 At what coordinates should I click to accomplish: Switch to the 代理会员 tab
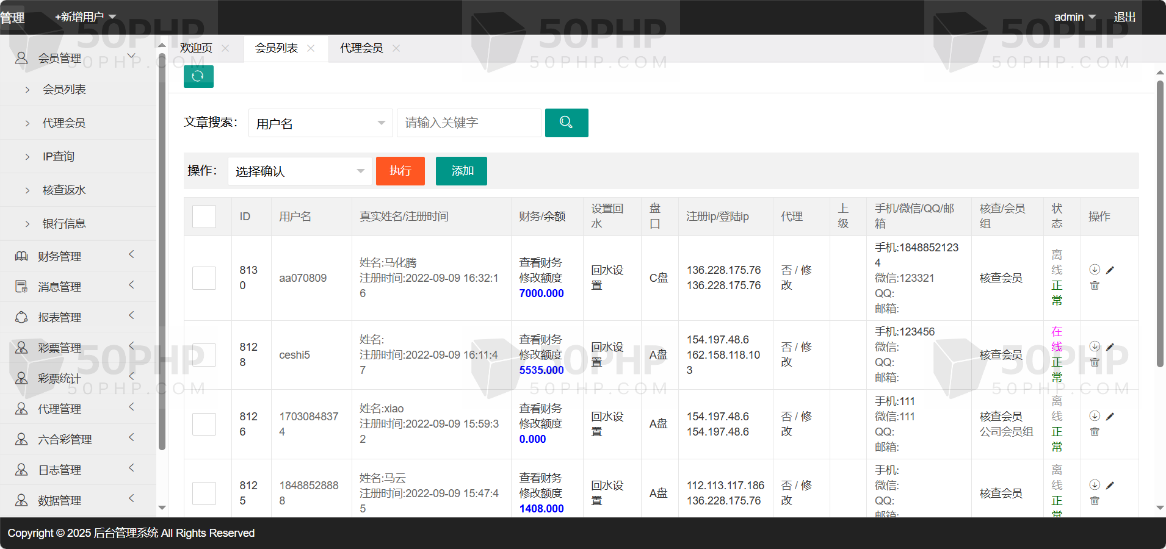[x=361, y=48]
